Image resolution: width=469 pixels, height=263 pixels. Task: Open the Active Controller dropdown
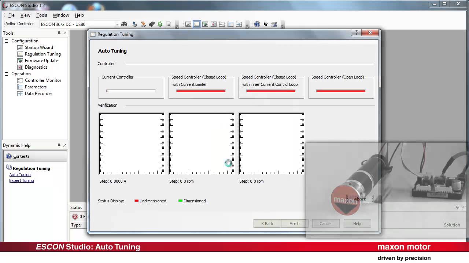[x=117, y=24]
